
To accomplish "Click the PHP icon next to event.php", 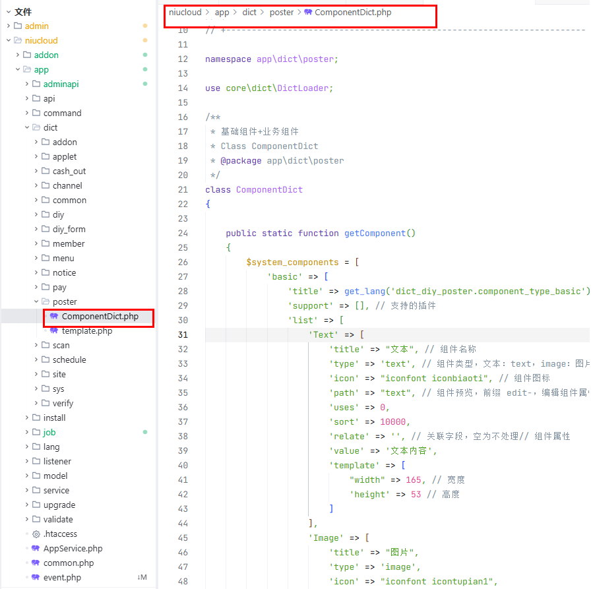I will [36, 578].
